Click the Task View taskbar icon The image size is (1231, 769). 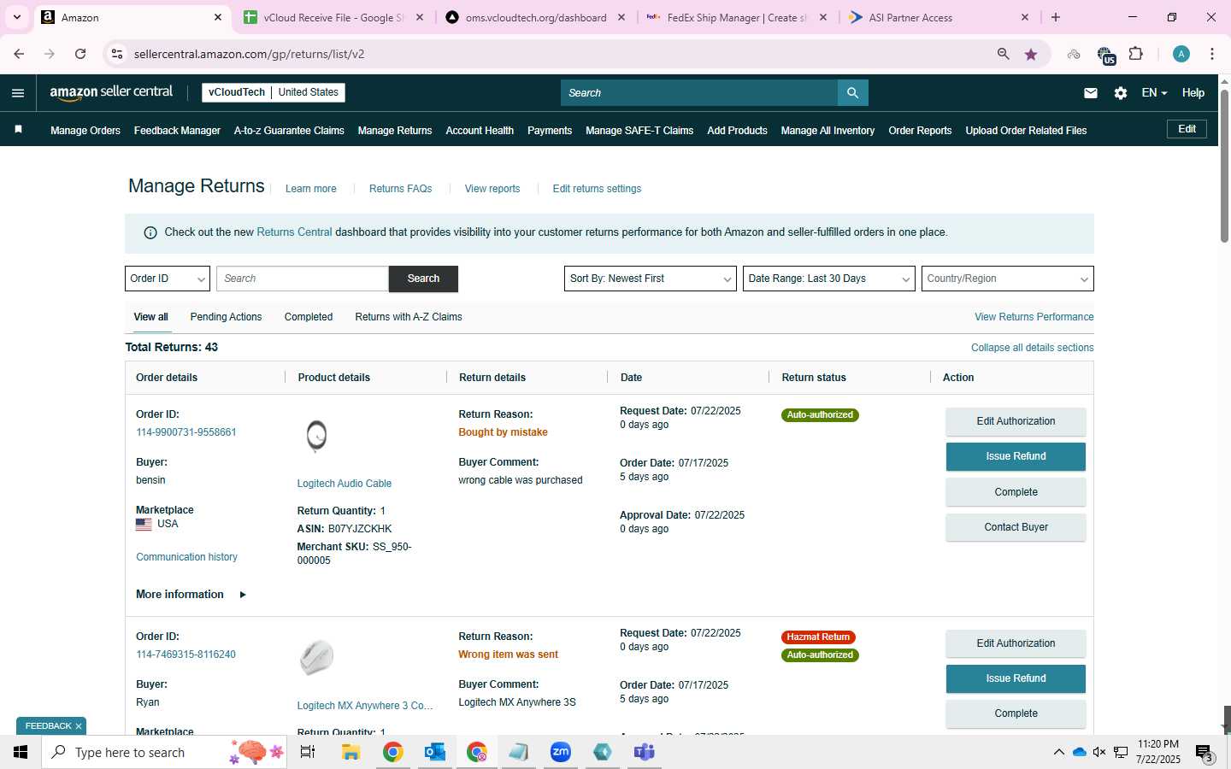pos(308,752)
